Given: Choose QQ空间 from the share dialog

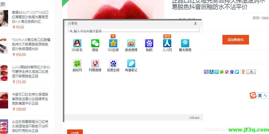Looking at the screenshot, I should point(113,43).
